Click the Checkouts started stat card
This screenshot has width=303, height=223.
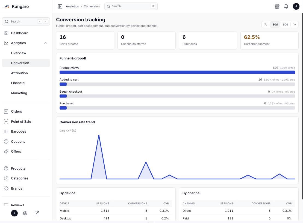146,40
